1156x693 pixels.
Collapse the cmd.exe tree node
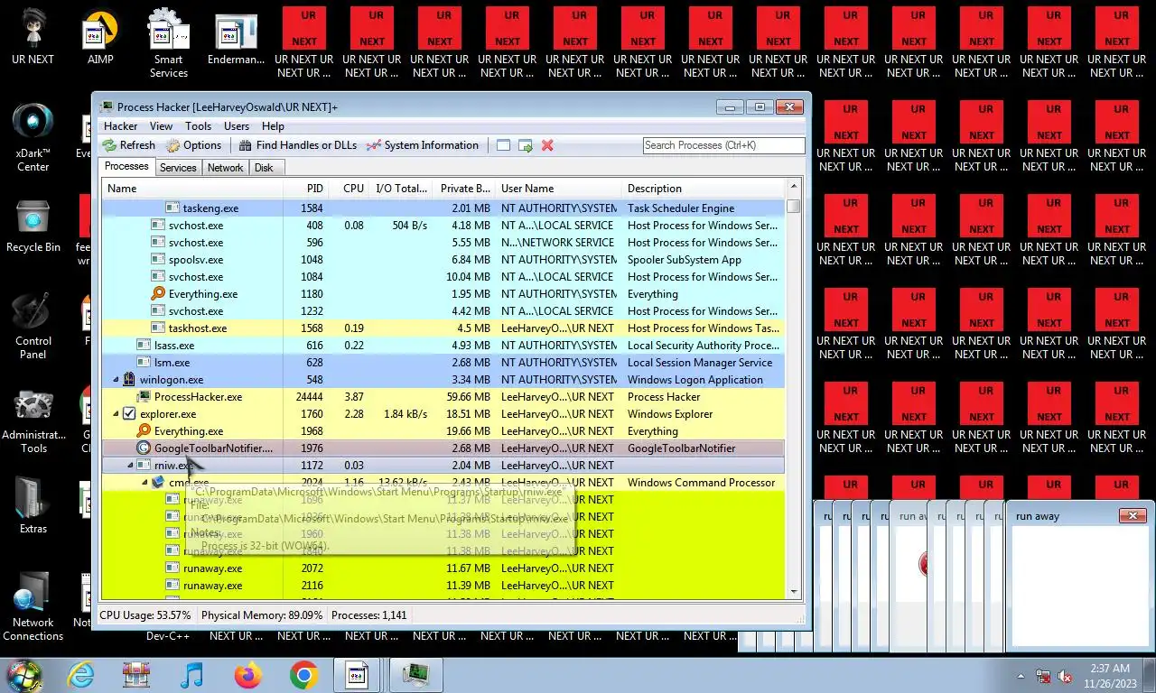point(144,483)
